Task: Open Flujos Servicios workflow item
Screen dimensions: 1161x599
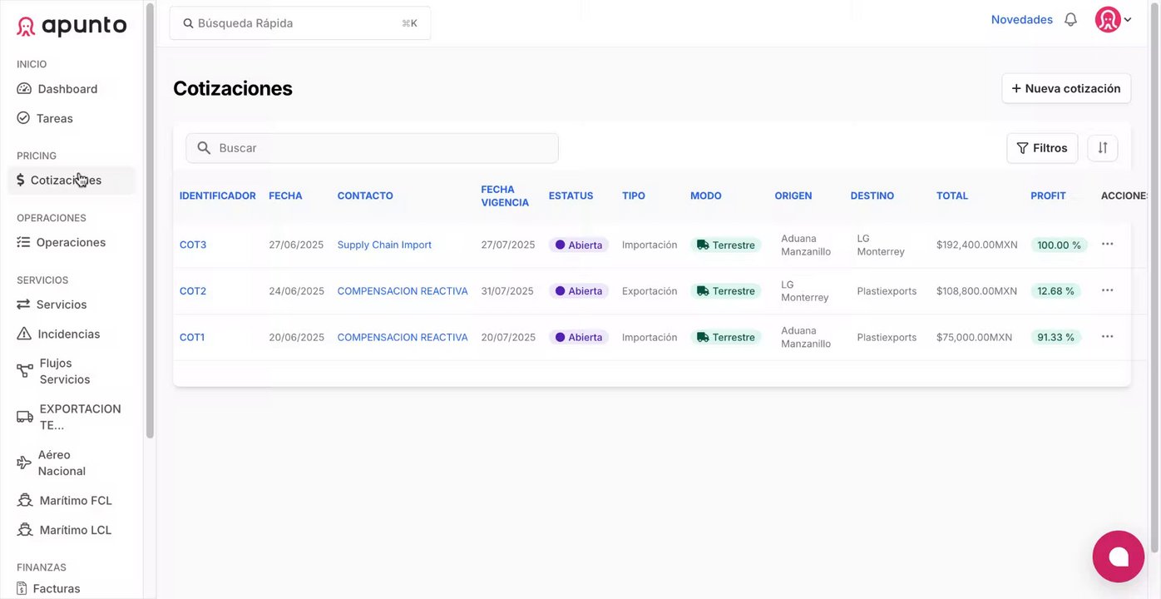Action: click(x=65, y=371)
